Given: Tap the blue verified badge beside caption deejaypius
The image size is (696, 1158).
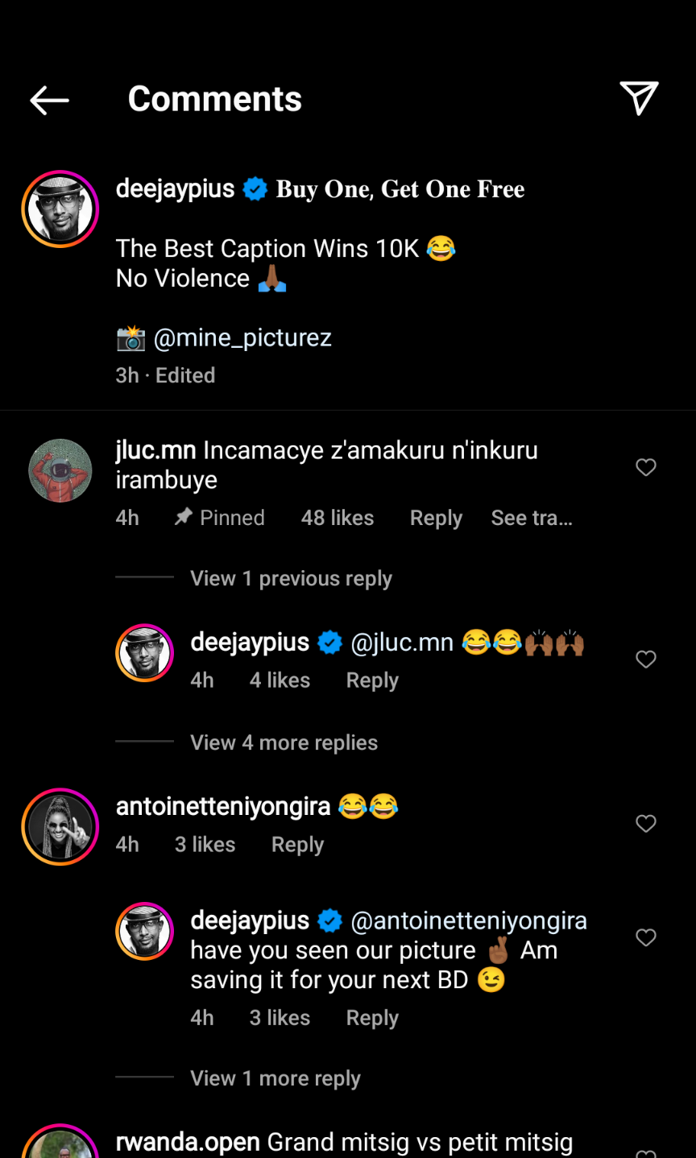Looking at the screenshot, I should (255, 189).
